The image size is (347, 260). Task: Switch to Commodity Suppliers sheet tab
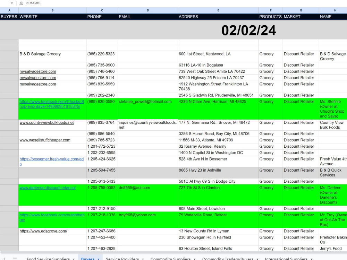pos(170,259)
